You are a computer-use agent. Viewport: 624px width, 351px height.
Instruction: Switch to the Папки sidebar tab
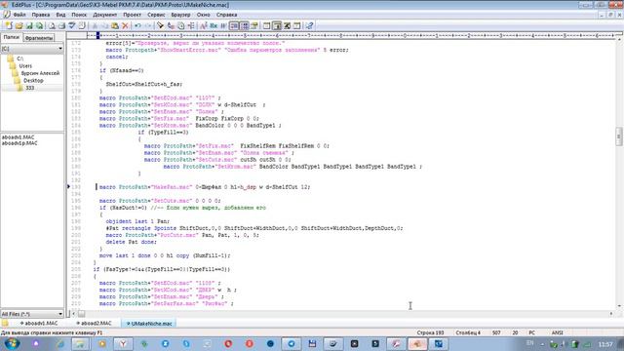click(x=11, y=37)
